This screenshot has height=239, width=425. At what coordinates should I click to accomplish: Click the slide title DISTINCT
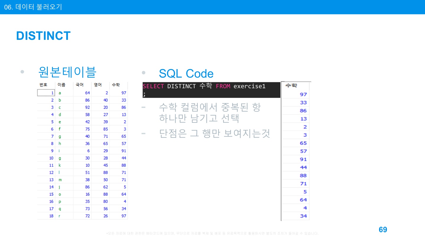coord(43,36)
